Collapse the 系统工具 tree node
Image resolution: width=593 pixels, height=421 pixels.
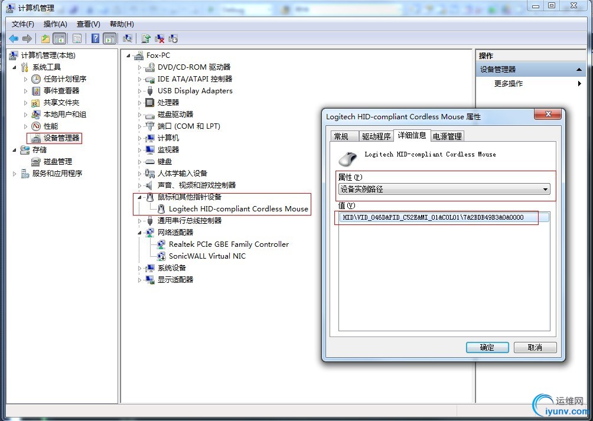pyautogui.click(x=14, y=67)
